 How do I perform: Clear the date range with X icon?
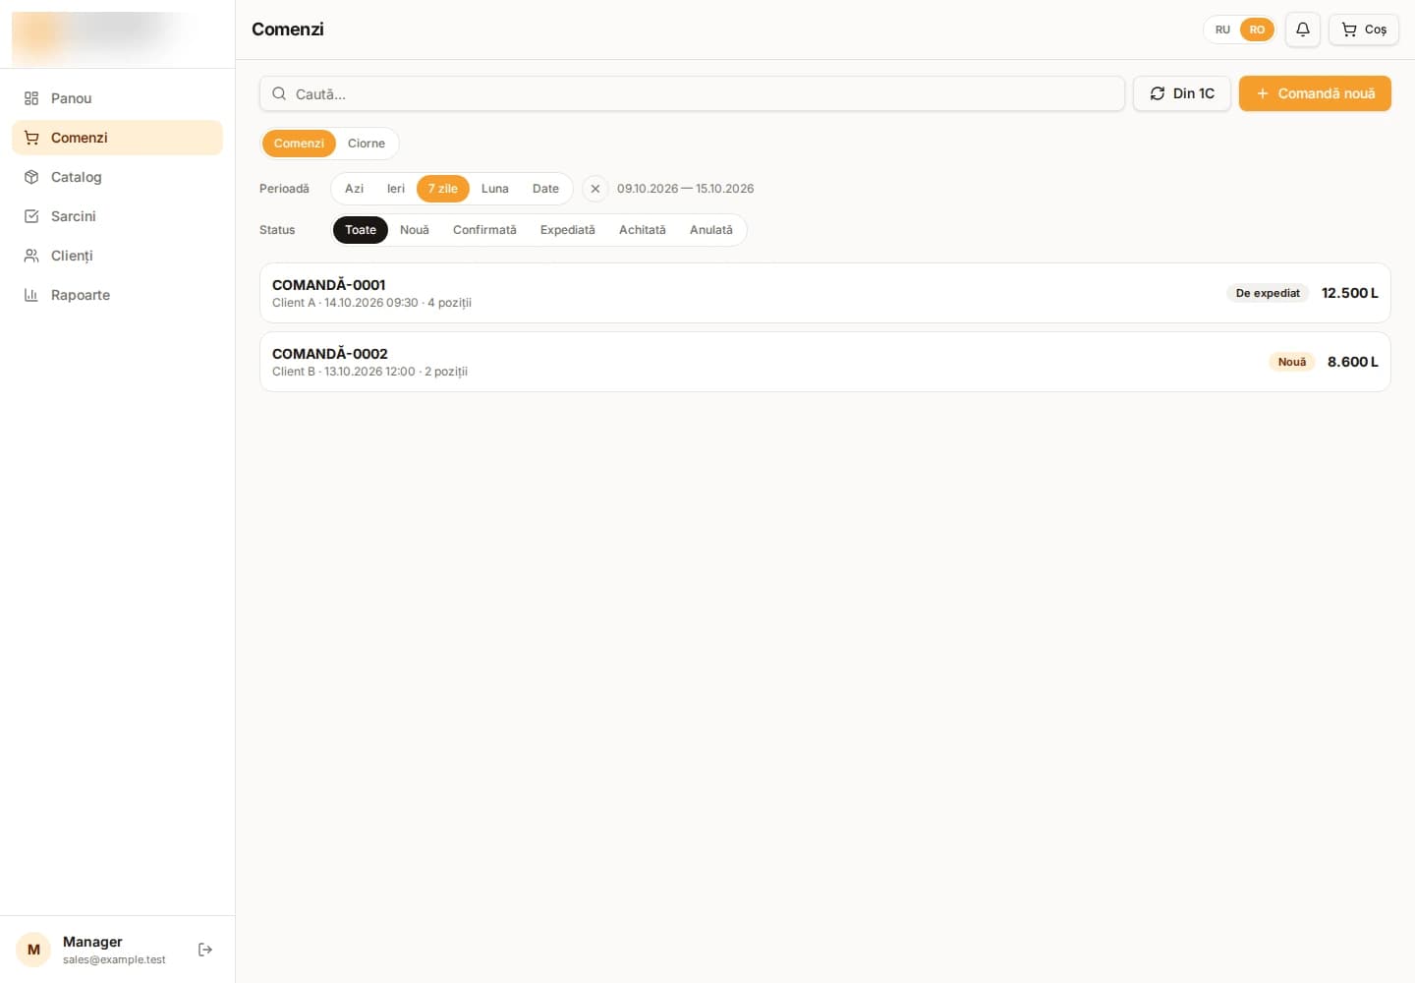pyautogui.click(x=595, y=189)
